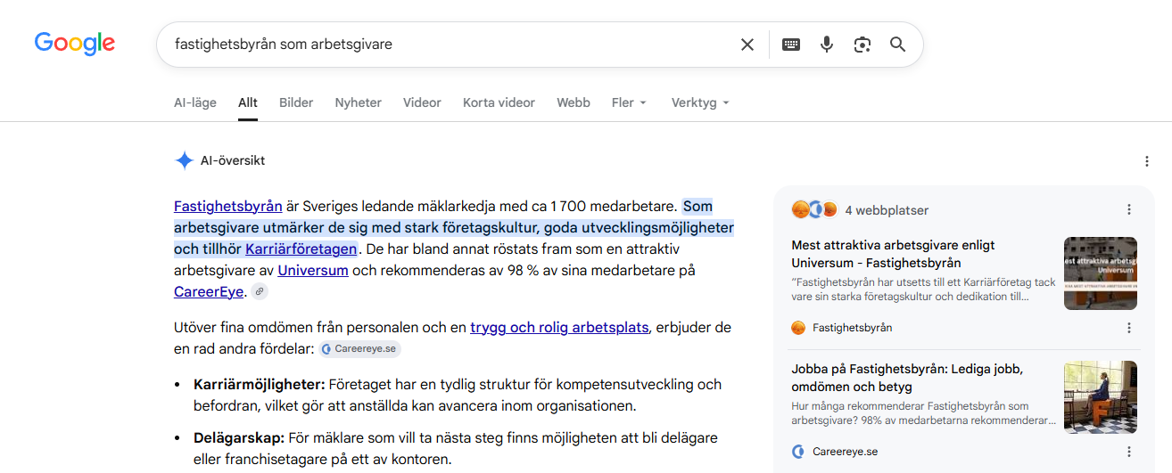This screenshot has height=473, width=1172.
Task: Click the stacked site favicons by 4 webbplatser
Action: 814,210
